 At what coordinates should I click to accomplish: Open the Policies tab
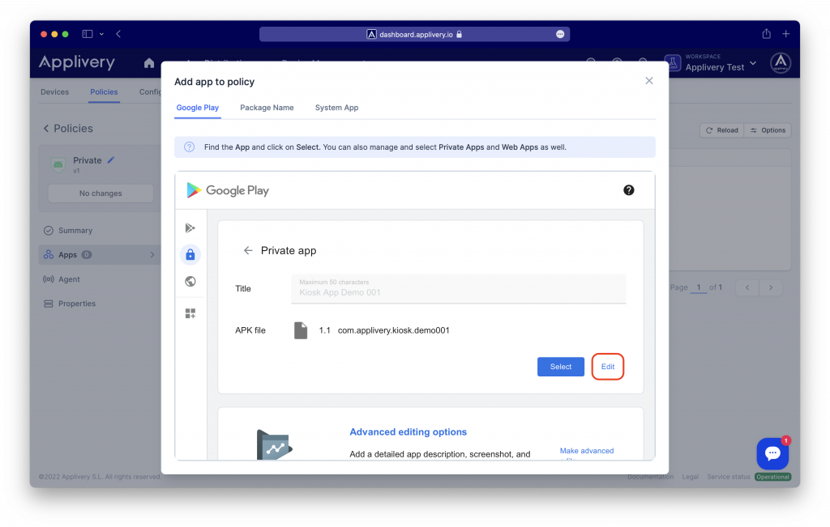pyautogui.click(x=104, y=92)
